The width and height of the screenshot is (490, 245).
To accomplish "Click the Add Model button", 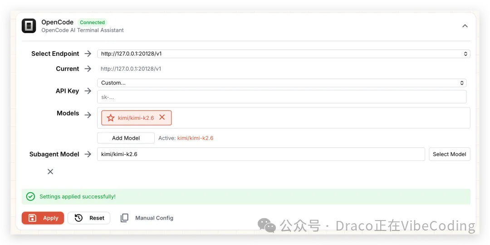I will click(126, 138).
